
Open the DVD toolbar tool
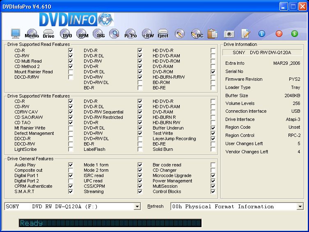click(x=66, y=34)
